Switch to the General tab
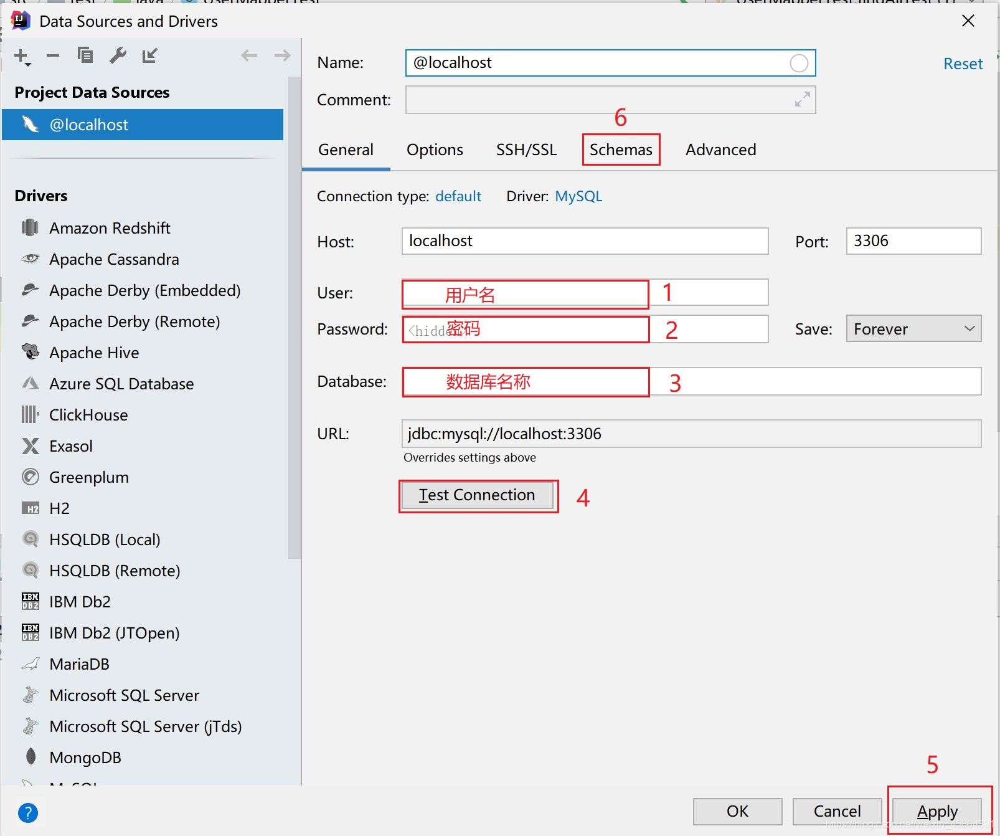 [x=346, y=150]
